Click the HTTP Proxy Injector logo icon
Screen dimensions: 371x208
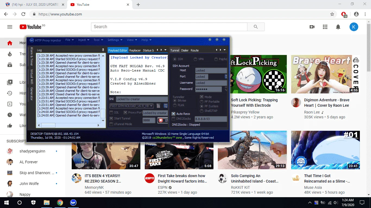pyautogui.click(x=32, y=40)
